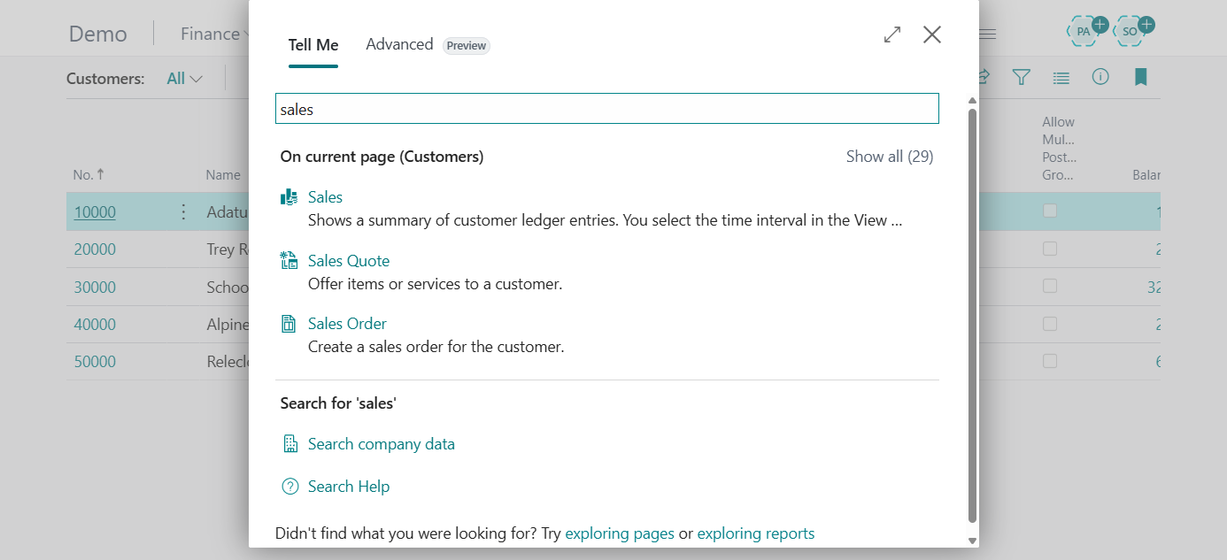
Task: Open the 'Sales Order' result link
Action: pos(347,323)
